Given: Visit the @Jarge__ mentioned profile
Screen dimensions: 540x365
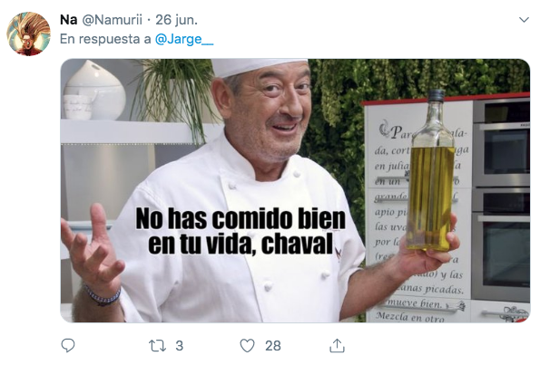Looking at the screenshot, I should (184, 39).
